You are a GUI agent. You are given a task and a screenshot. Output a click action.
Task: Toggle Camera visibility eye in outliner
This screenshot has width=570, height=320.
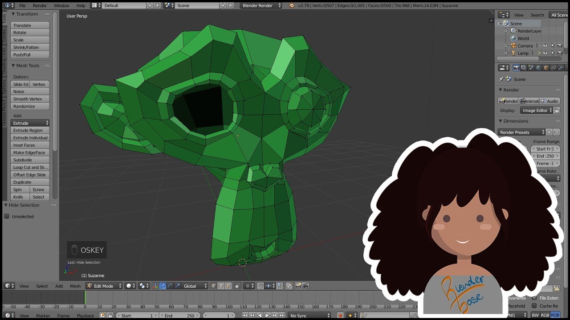click(545, 46)
